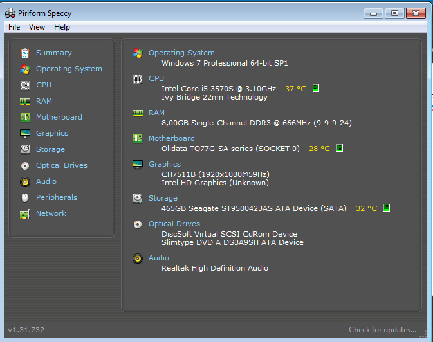The height and width of the screenshot is (342, 433).
Task: Go to Operating System section in sidebar
Action: click(69, 69)
